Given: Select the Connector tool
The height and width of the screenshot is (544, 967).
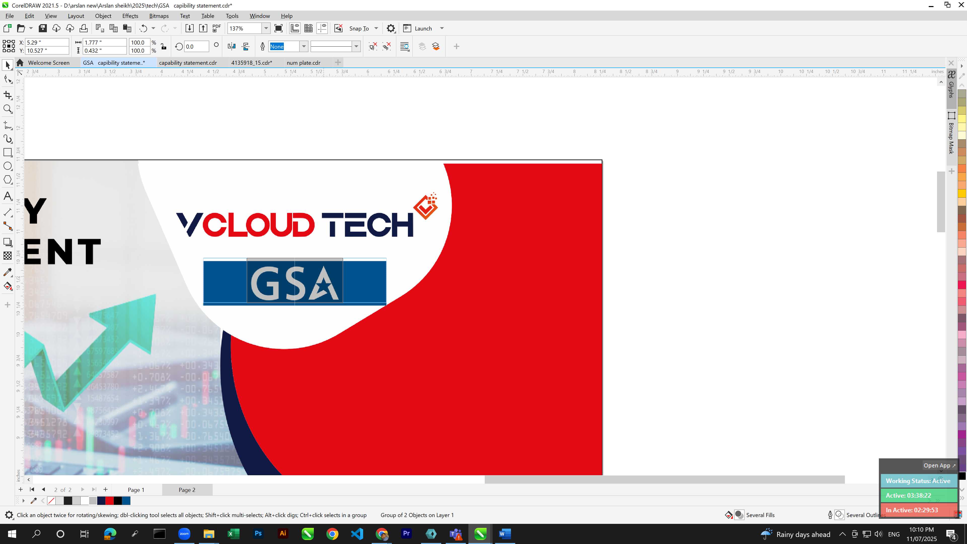Looking at the screenshot, I should 8,226.
